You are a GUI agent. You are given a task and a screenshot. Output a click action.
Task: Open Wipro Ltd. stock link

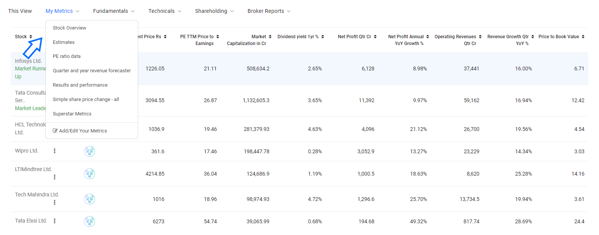27,151
